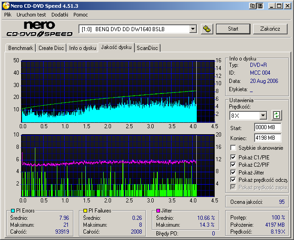The height and width of the screenshot is (240, 294).
Task: Click PI Failures average 0.26
Action: pyautogui.click(x=137, y=218)
